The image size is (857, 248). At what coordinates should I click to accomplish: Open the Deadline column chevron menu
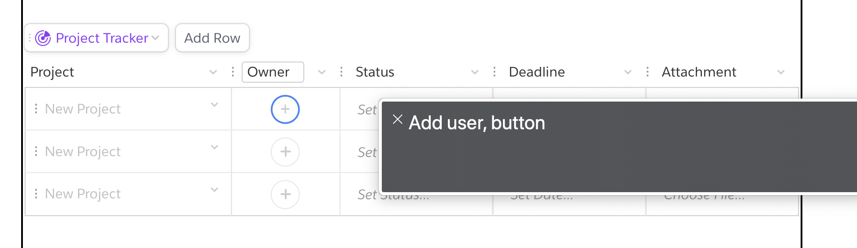pos(628,72)
